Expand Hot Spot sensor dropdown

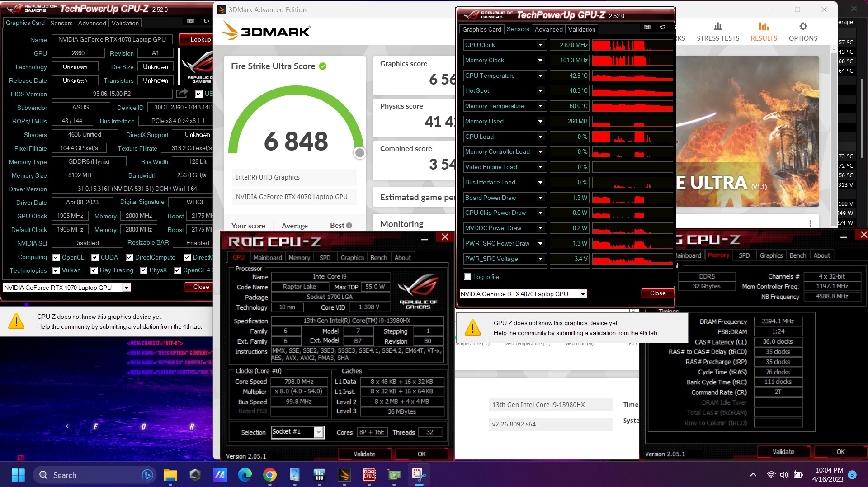pyautogui.click(x=540, y=90)
